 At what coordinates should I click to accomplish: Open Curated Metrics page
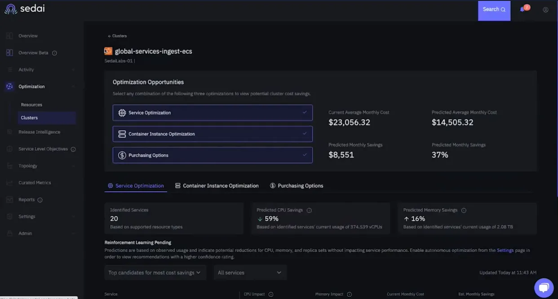point(35,183)
